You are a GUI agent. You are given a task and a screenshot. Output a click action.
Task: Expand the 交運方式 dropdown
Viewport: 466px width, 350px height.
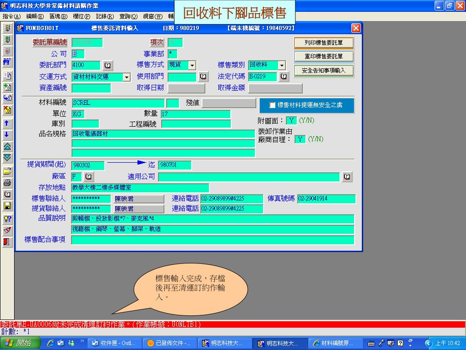[x=127, y=77]
